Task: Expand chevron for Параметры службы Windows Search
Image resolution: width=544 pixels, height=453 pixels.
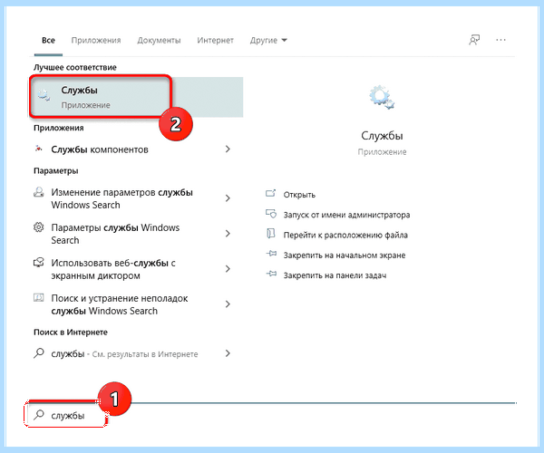Action: tap(228, 234)
